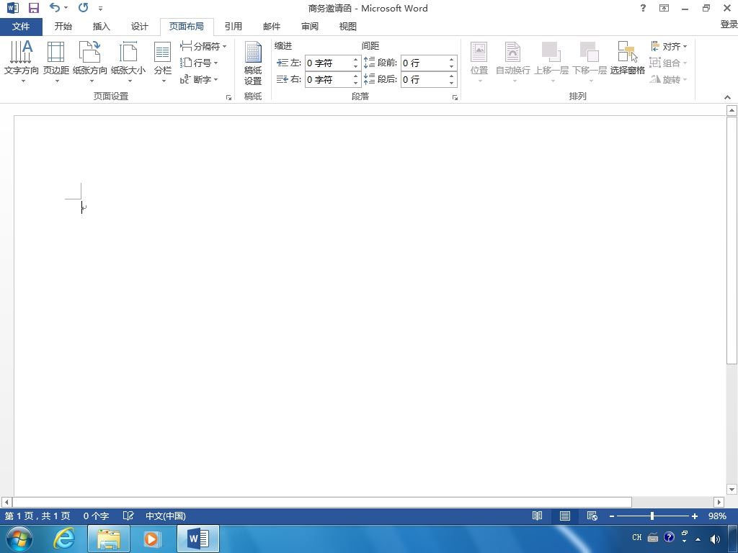Open 纸张方向 orientation menu
Viewport: 738px width, 553px height.
click(90, 62)
